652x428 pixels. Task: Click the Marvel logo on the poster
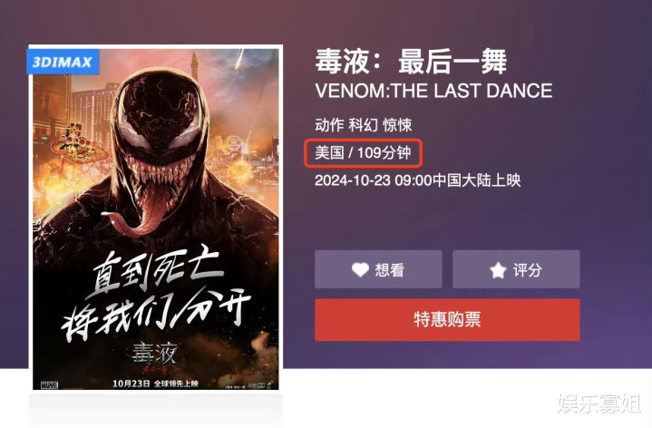50,384
